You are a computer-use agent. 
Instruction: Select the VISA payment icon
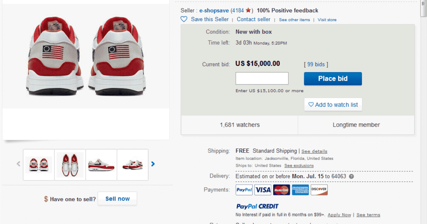[263, 190]
